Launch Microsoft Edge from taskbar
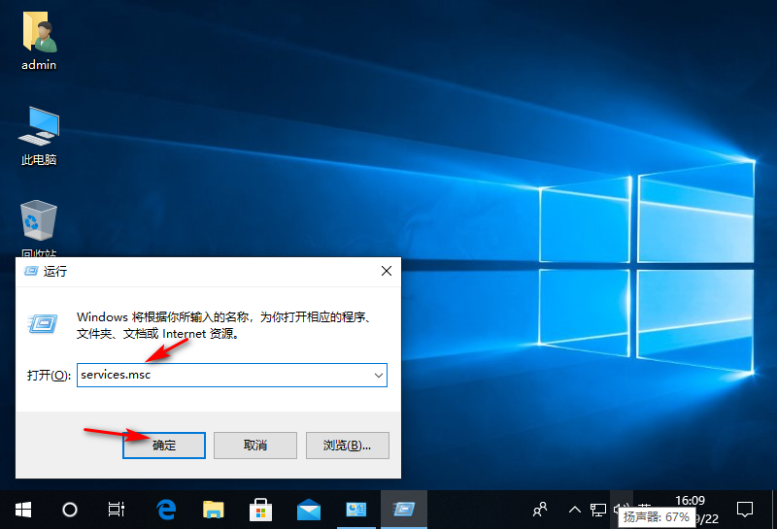This screenshot has width=777, height=529. [165, 509]
